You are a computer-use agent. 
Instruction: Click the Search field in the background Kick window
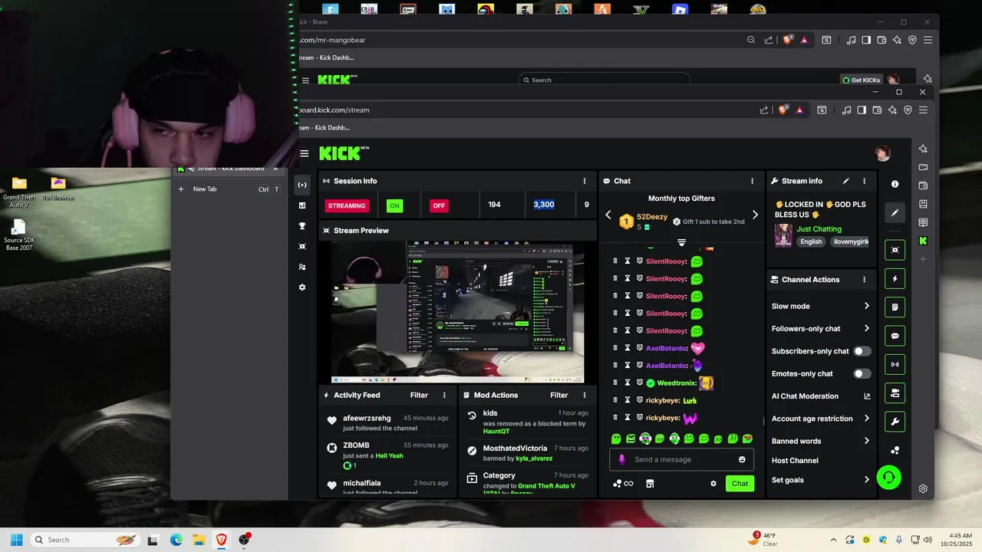[x=605, y=80]
